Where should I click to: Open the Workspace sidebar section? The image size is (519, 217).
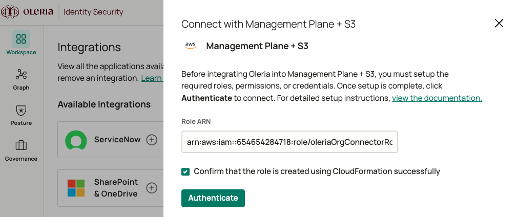21,39
